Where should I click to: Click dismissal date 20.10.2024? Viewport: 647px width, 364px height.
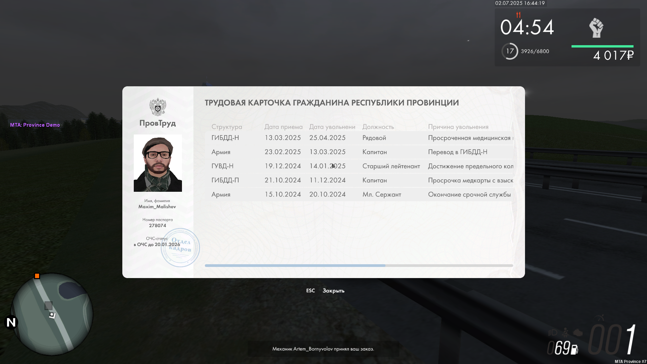pos(328,194)
